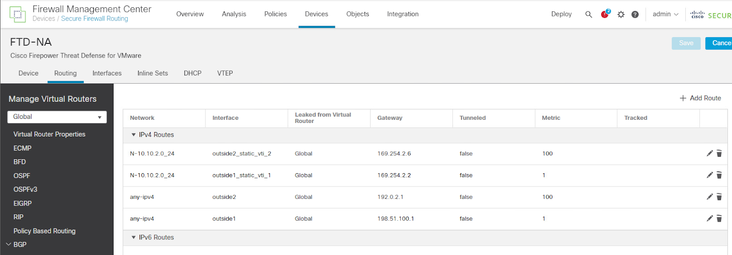Select OSPFv3 in the sidebar
This screenshot has width=732, height=255.
(x=25, y=189)
